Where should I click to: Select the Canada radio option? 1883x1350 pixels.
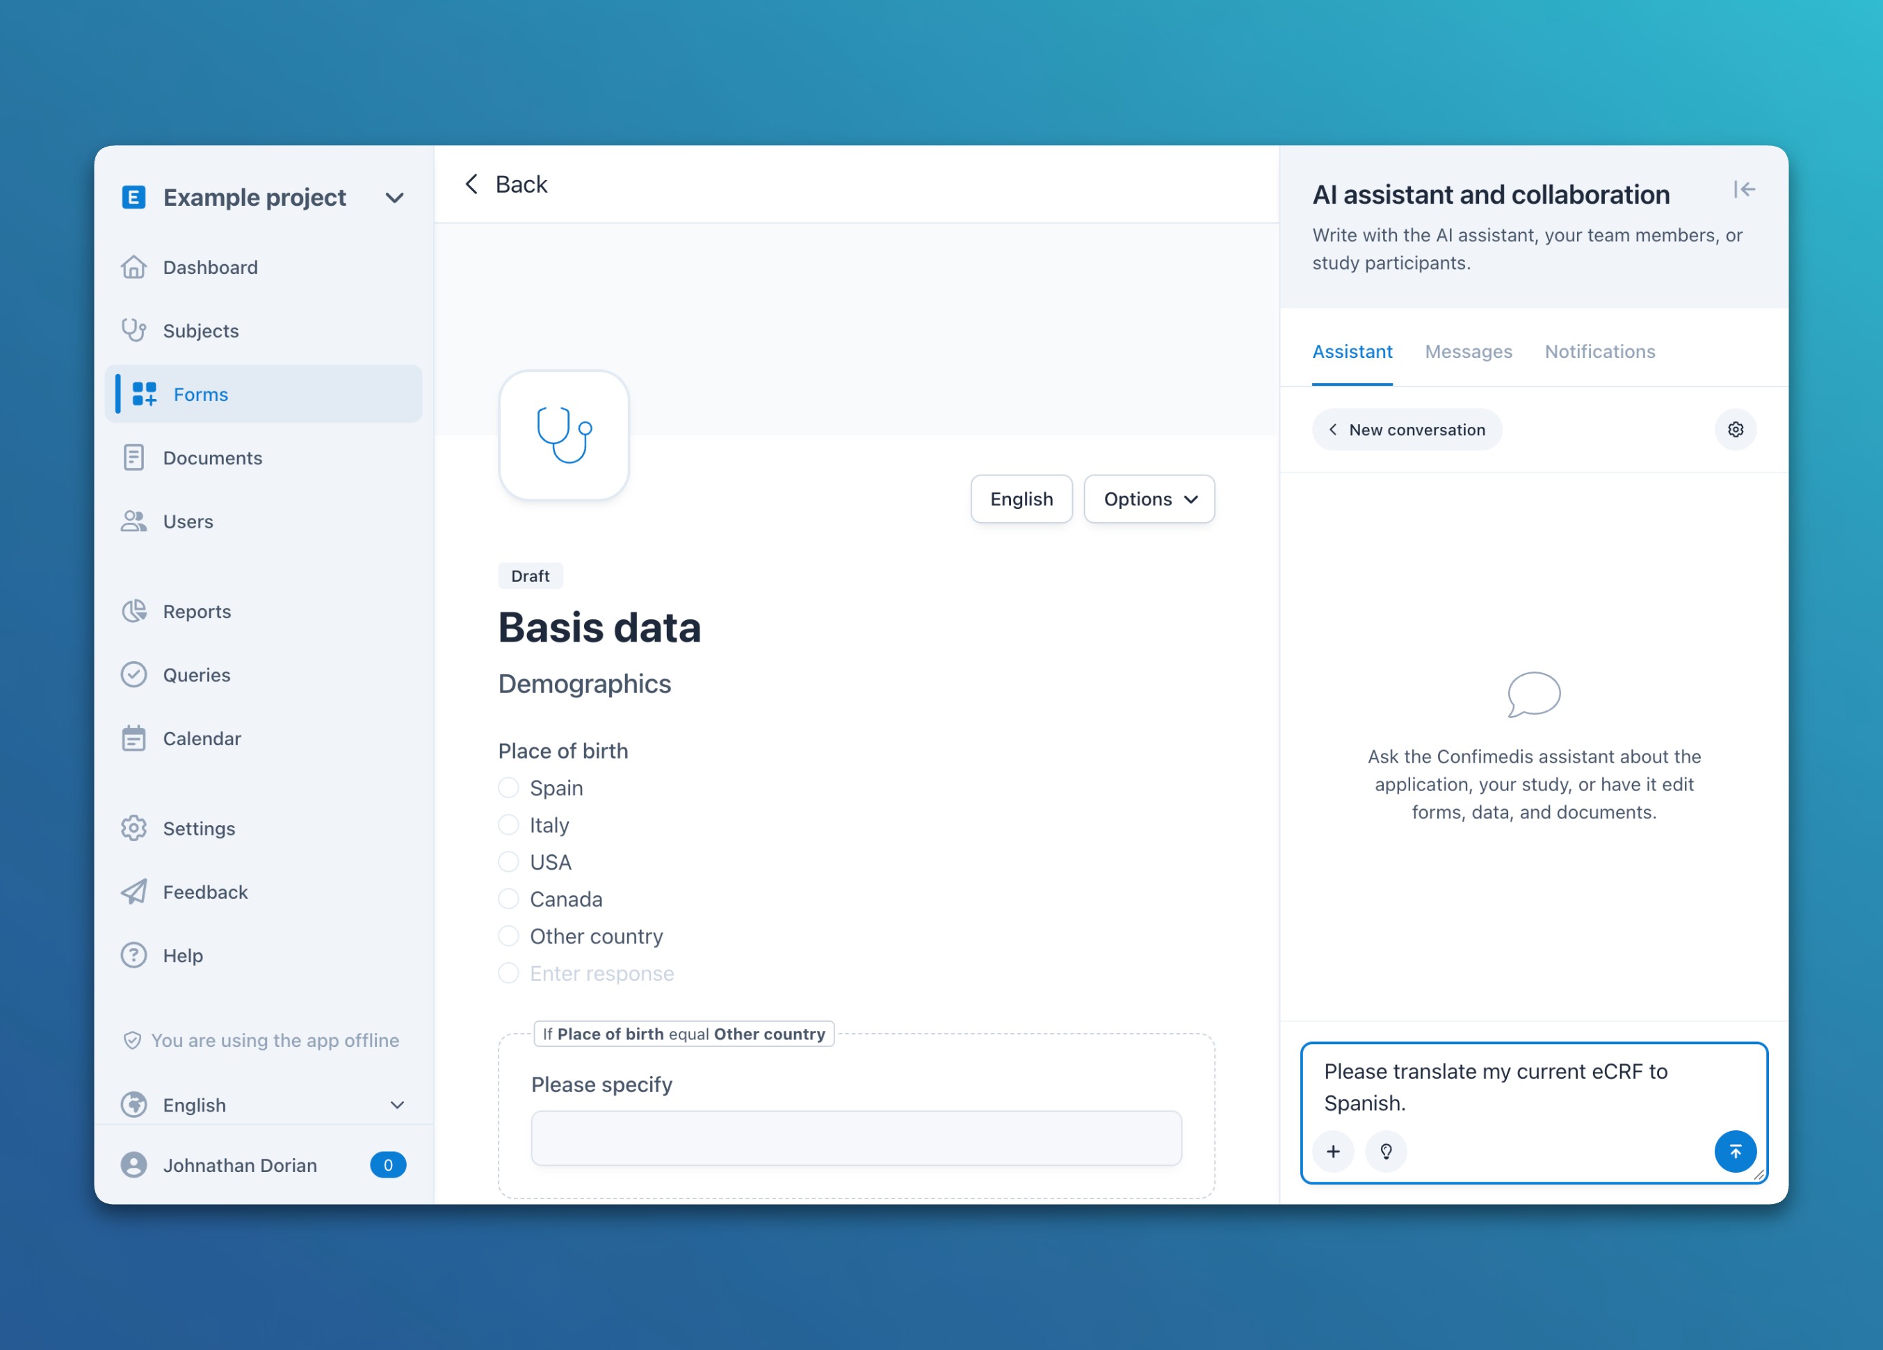pyautogui.click(x=508, y=898)
